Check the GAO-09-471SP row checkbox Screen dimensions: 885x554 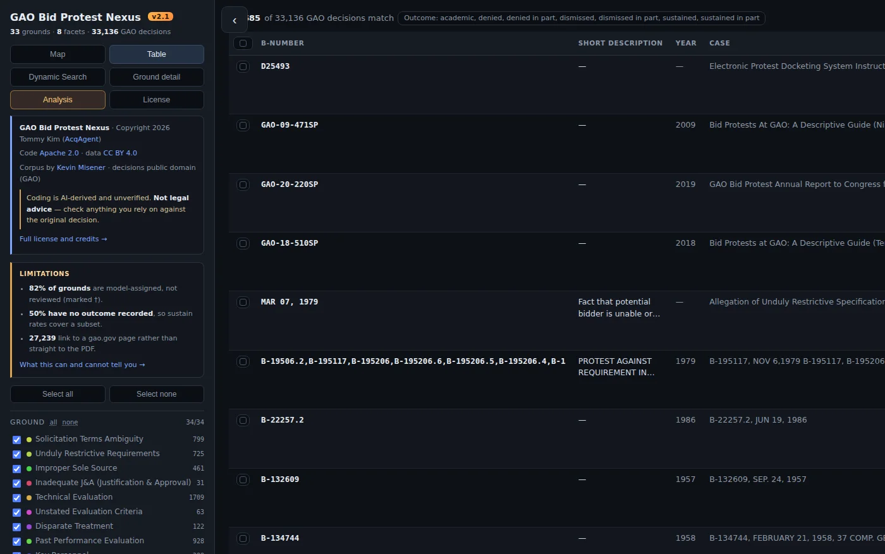click(243, 125)
